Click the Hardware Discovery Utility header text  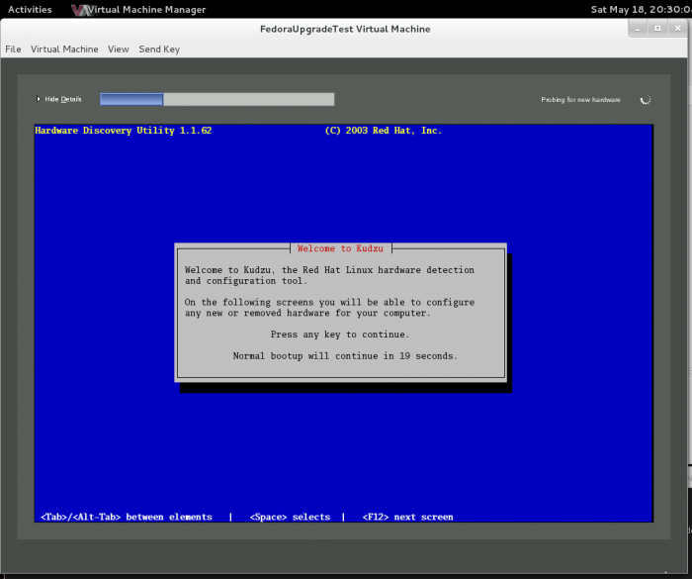(124, 131)
